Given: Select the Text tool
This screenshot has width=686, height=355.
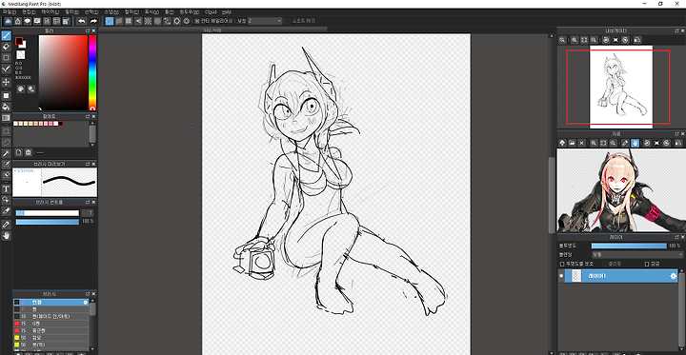Looking at the screenshot, I should pyautogui.click(x=6, y=188).
